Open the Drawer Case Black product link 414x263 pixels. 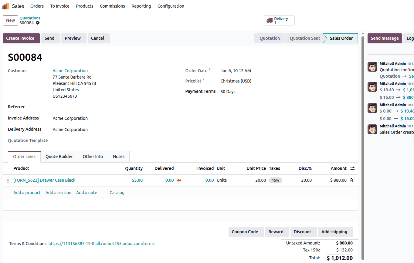pyautogui.click(x=44, y=180)
